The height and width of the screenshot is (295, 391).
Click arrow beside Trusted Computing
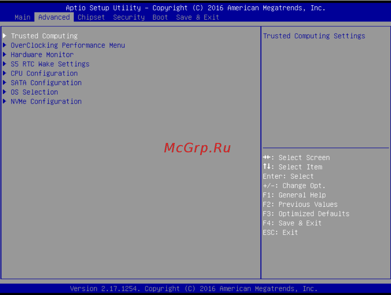point(5,36)
